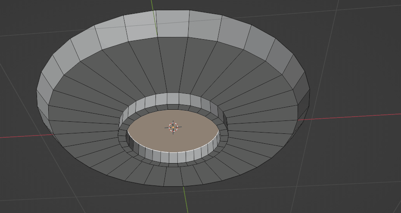
Task: Select the topmost light-gray outer rim face
Action: 172,24
